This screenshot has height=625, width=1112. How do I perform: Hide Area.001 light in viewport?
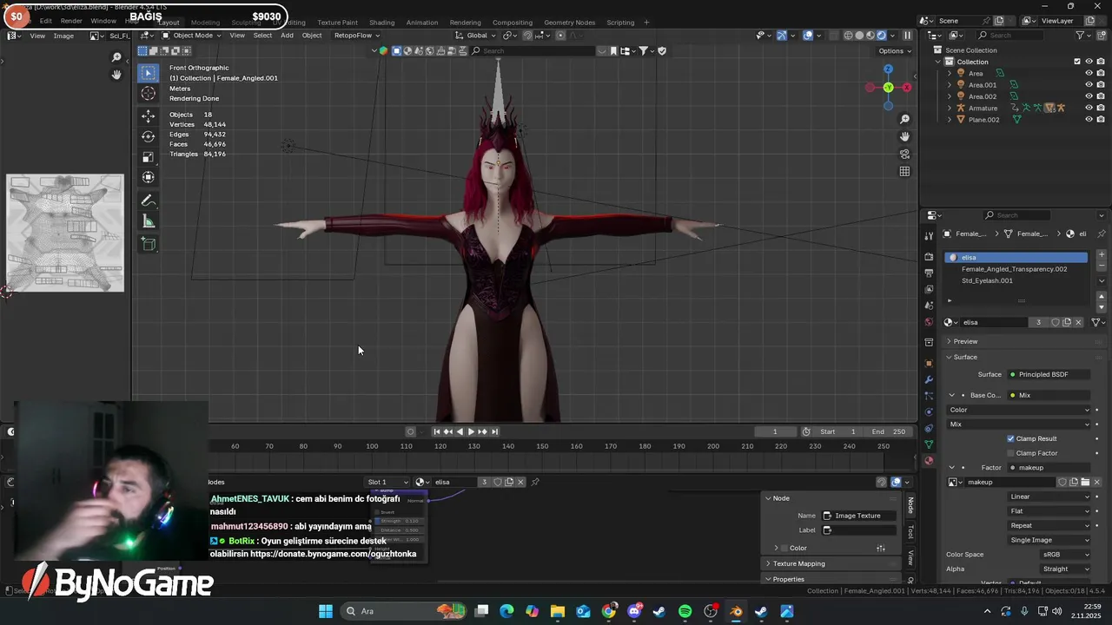(x=1089, y=85)
